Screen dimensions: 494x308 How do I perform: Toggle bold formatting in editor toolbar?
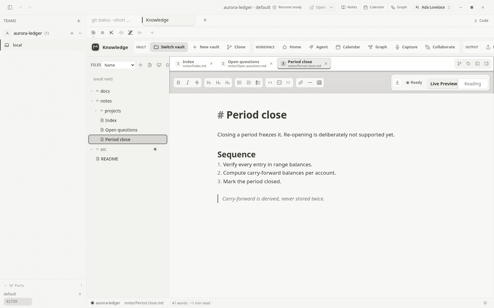point(178,83)
